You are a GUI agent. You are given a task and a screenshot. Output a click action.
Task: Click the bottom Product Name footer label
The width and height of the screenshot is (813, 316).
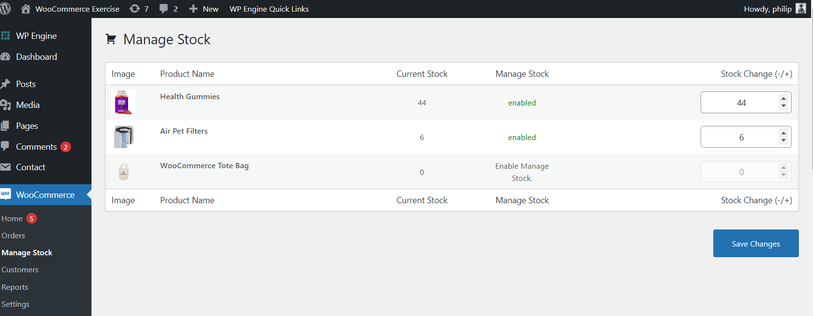pyautogui.click(x=187, y=200)
